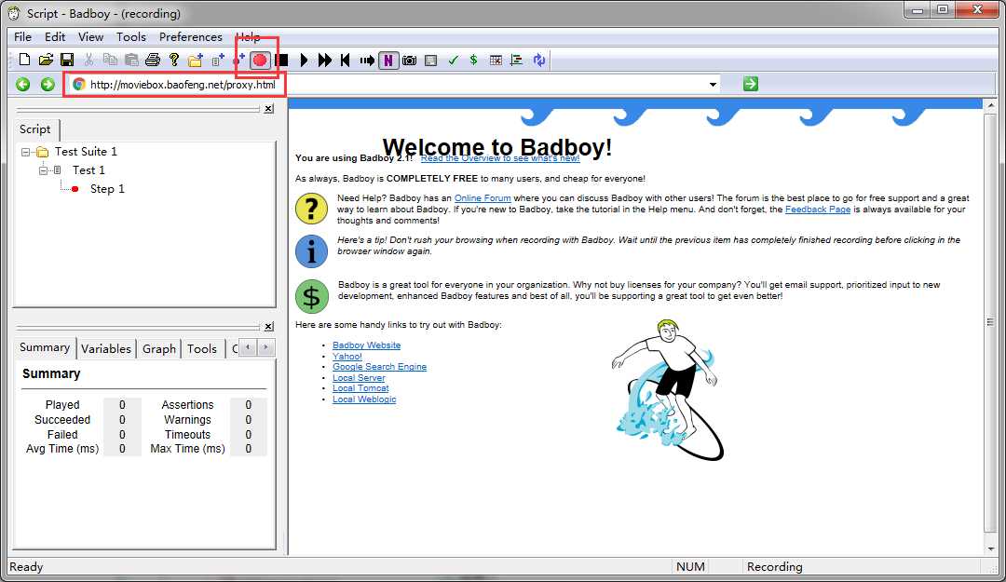Click the green dollar variable icon
The height and width of the screenshot is (582, 1006).
coord(473,61)
